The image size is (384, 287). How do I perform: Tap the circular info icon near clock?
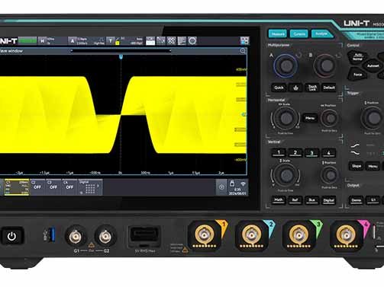click(221, 187)
